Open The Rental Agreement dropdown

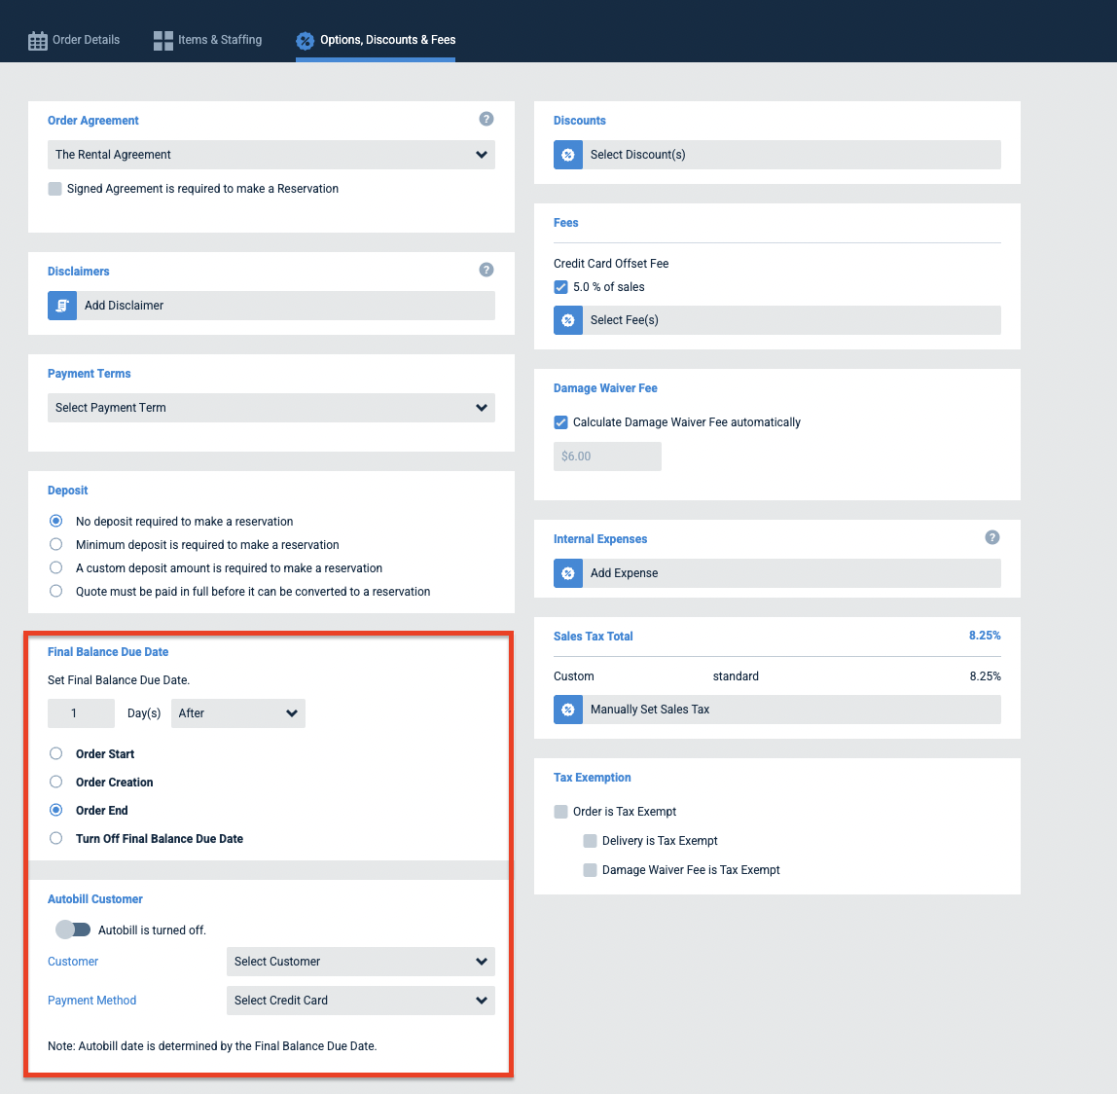270,154
